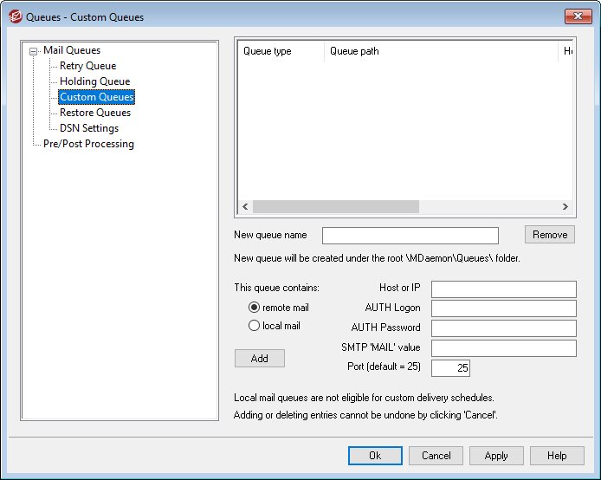Choose the remote mail radio button
The width and height of the screenshot is (601, 480).
coord(255,308)
